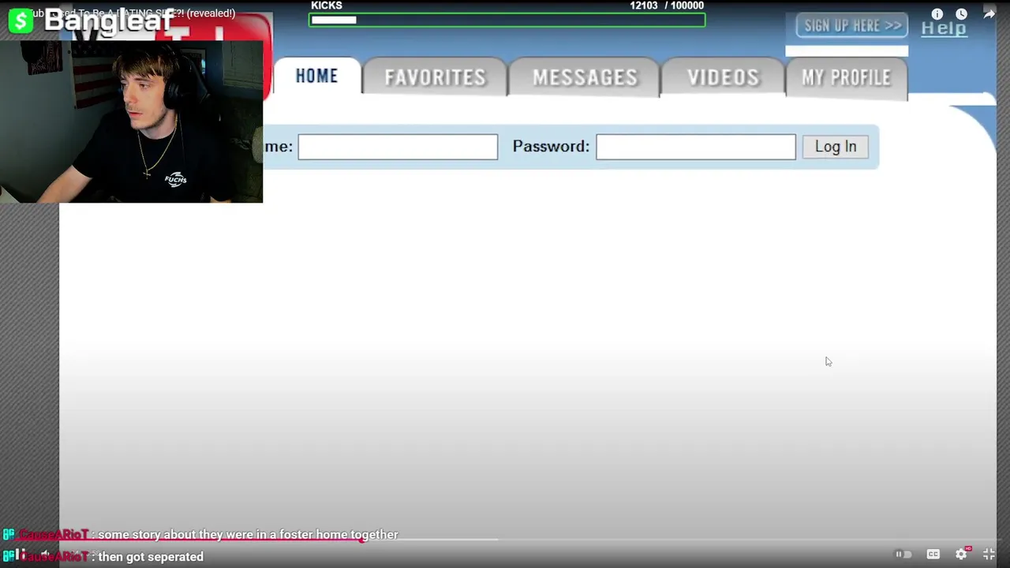Focus the Password input field
The height and width of the screenshot is (568, 1010).
pos(696,147)
